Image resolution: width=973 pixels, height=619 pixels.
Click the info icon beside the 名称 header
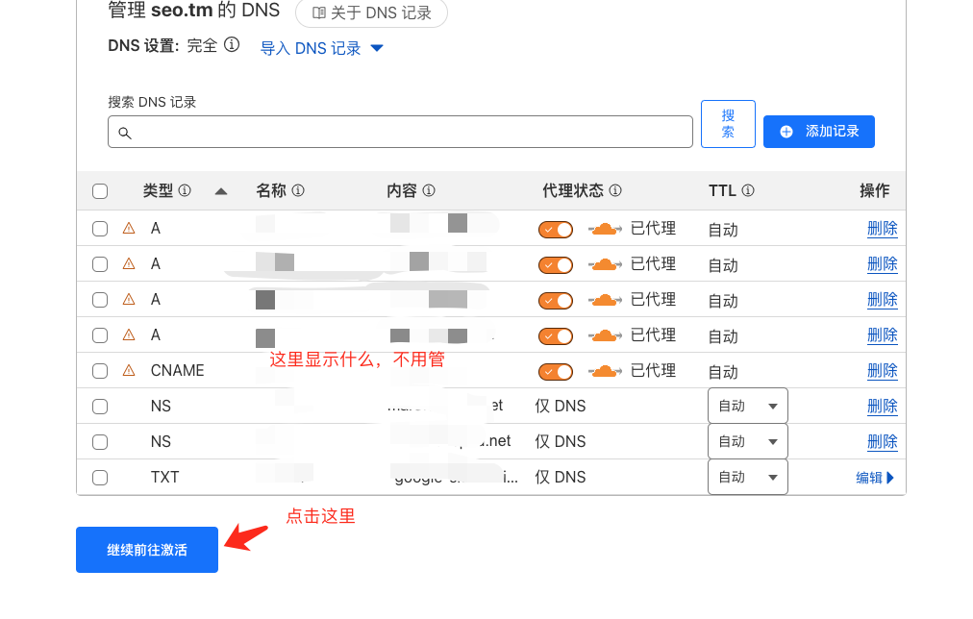point(298,190)
